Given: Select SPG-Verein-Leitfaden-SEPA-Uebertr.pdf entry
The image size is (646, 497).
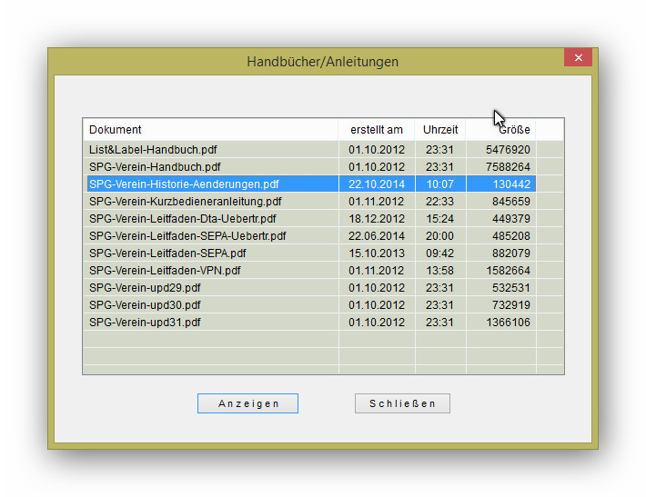Looking at the screenshot, I should 187,236.
